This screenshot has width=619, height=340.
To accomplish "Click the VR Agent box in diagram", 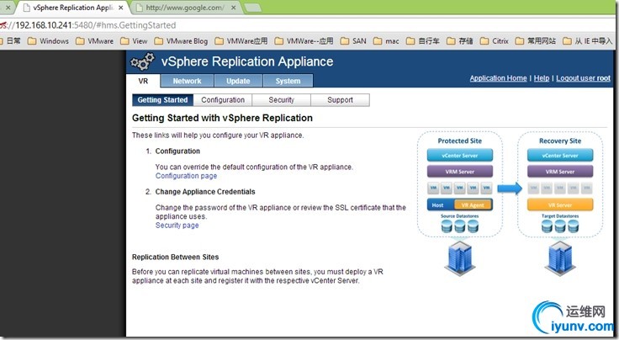I will (473, 205).
